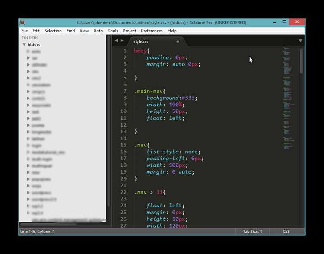This screenshot has width=324, height=254.
Task: Click the Line 146, Column 1 status text
Action: pos(37,231)
